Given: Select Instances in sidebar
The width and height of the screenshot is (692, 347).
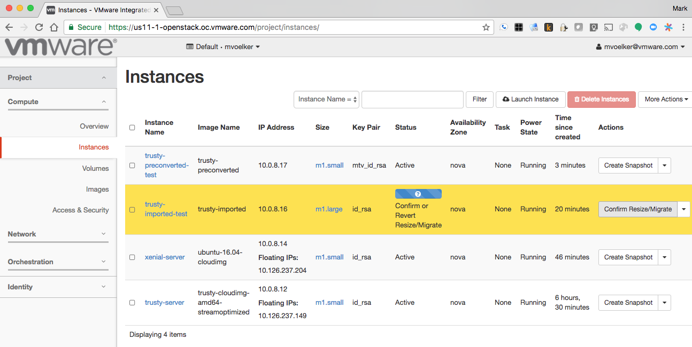Looking at the screenshot, I should coord(94,147).
